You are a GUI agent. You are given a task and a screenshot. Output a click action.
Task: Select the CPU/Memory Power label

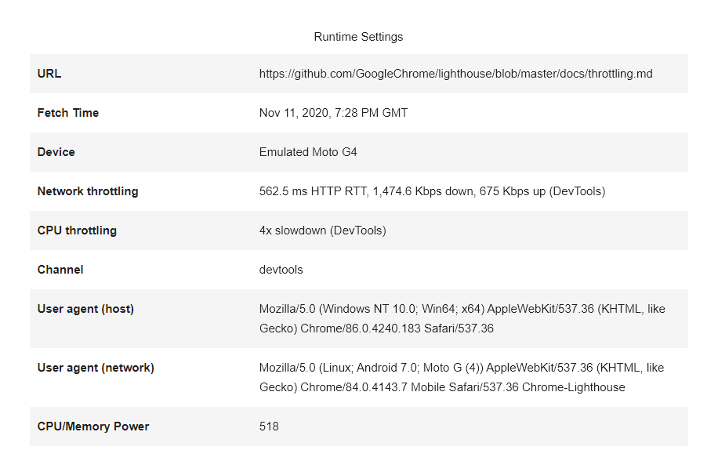click(93, 426)
